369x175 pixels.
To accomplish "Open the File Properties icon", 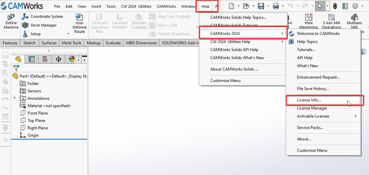I will pos(345,6).
